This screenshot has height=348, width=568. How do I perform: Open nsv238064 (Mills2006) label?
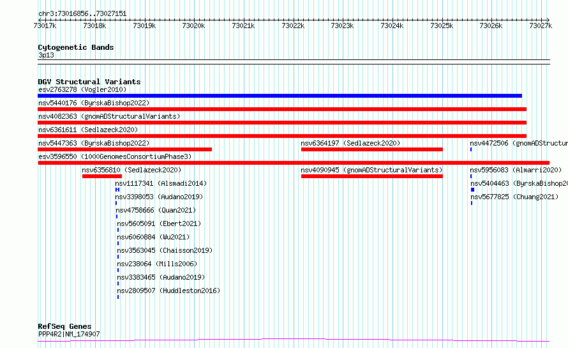tap(157, 264)
